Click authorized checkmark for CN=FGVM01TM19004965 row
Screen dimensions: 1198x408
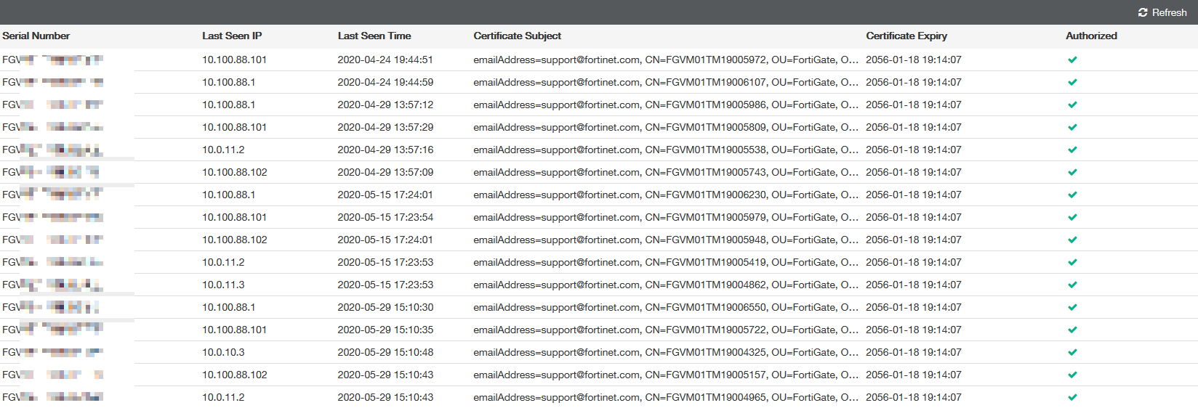click(x=1072, y=397)
